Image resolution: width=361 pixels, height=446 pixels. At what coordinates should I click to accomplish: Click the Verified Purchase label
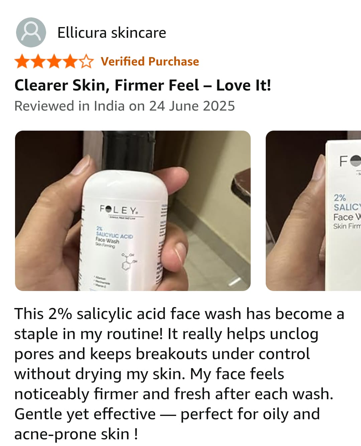coord(150,61)
